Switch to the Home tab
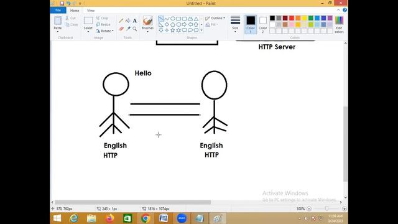This screenshot has height=224, width=398. [x=75, y=11]
